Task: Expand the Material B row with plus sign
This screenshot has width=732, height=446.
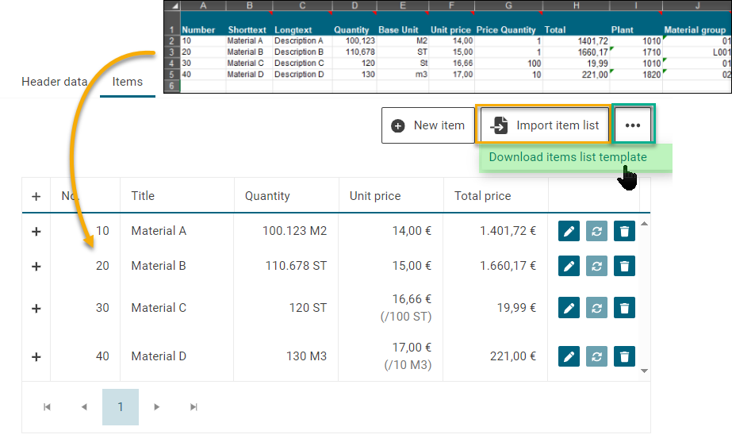Action: pyautogui.click(x=36, y=267)
